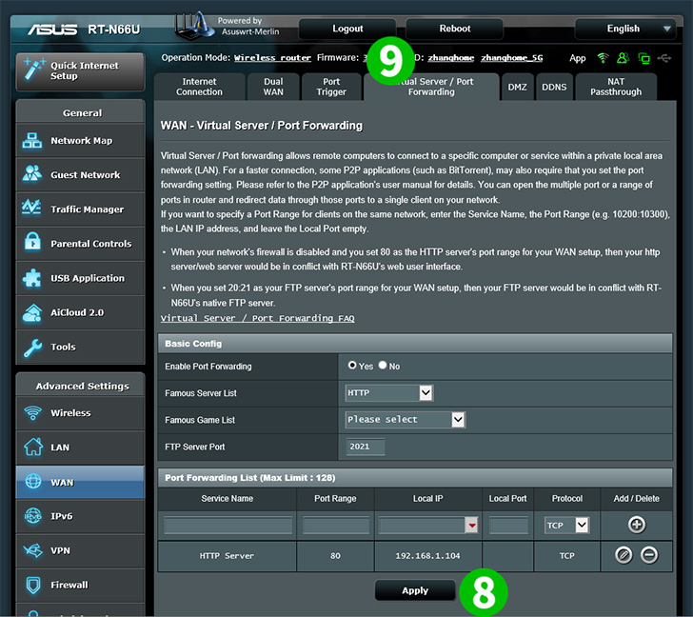693x617 pixels.
Task: Switch to Port Trigger tab
Action: tap(331, 87)
